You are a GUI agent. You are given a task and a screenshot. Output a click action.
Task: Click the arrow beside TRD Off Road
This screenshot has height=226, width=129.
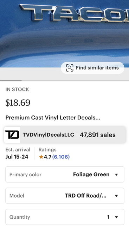pos(116,196)
